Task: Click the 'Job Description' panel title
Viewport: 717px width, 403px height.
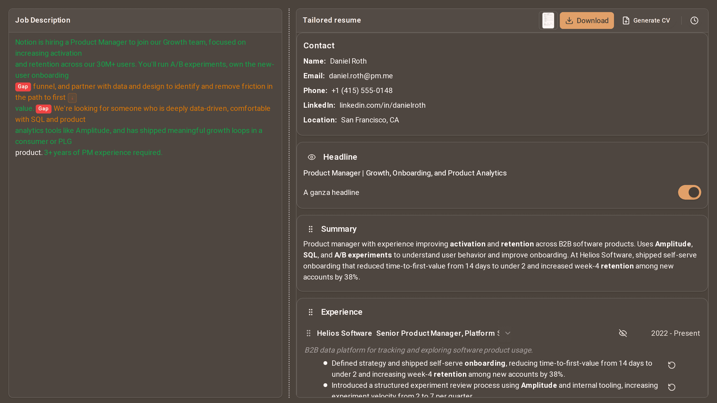Action: click(x=43, y=20)
